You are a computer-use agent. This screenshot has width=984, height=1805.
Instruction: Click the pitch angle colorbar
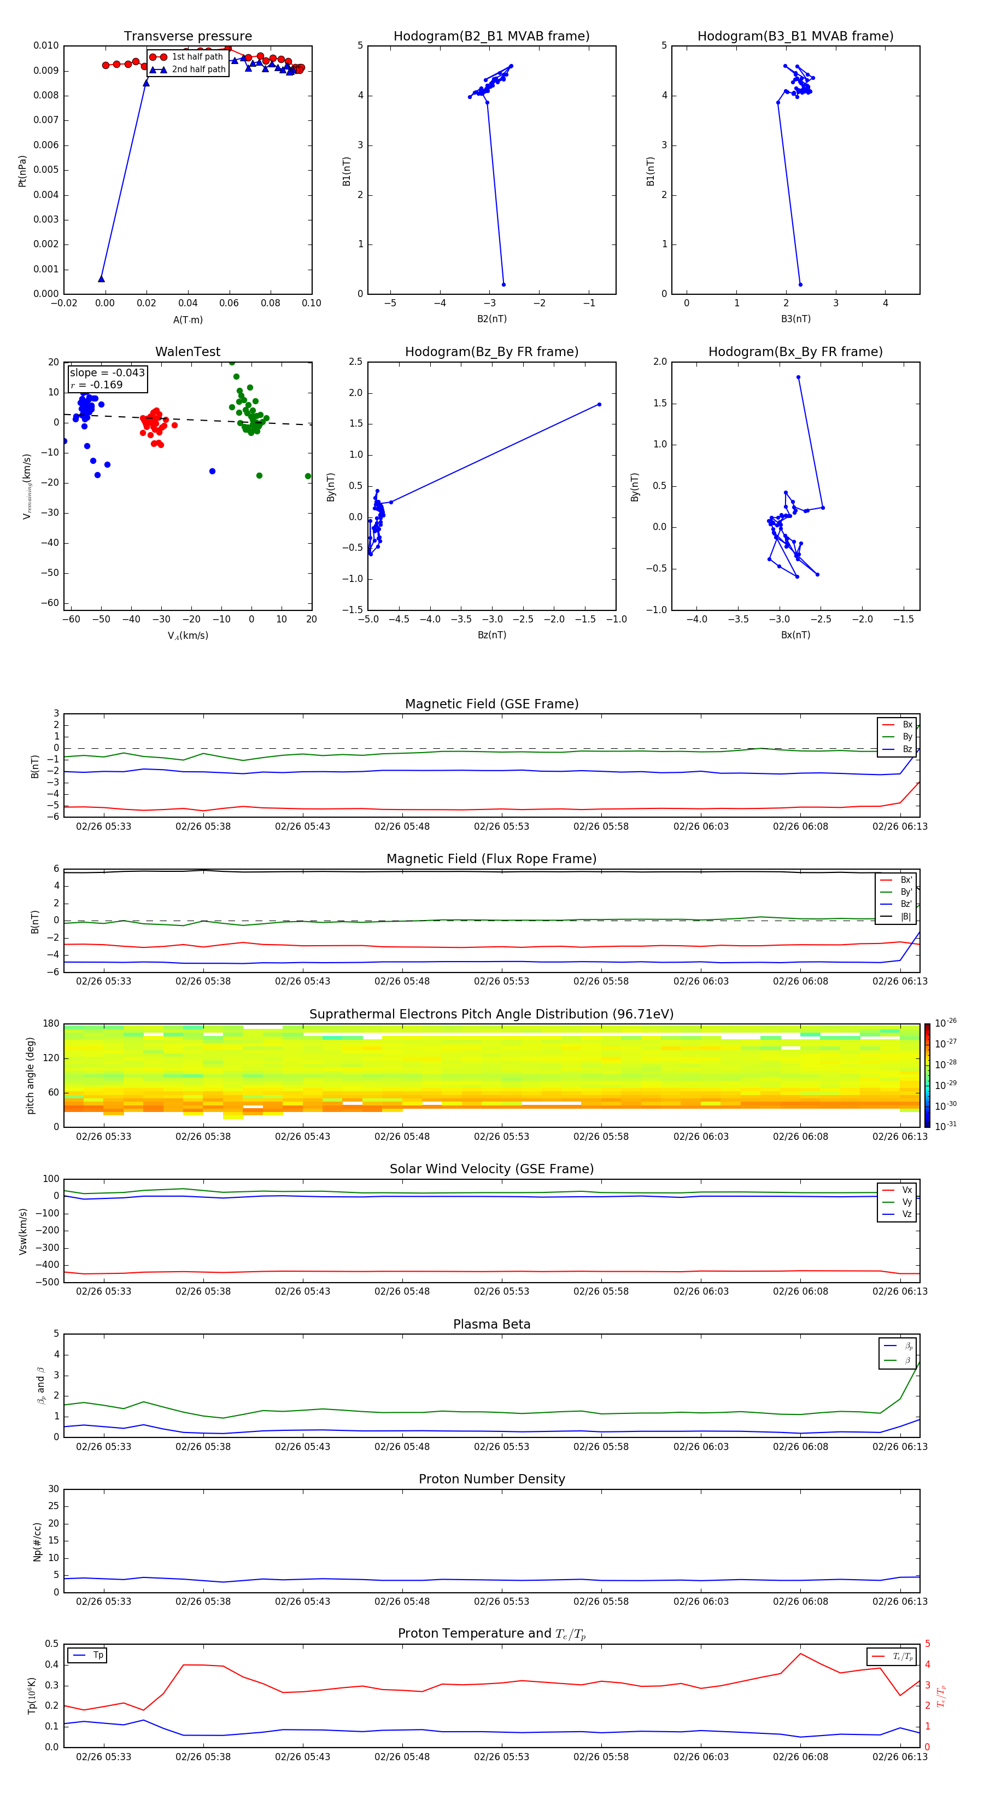(927, 1075)
